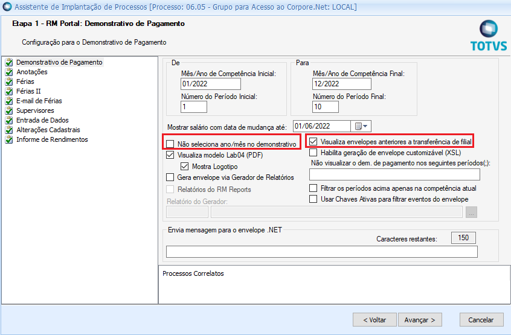This screenshot has width=511, height=335.
Task: Open E-mail de Férias step
Action: [39, 101]
